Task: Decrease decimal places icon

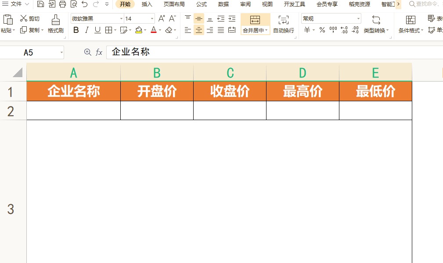Action: coord(355,30)
